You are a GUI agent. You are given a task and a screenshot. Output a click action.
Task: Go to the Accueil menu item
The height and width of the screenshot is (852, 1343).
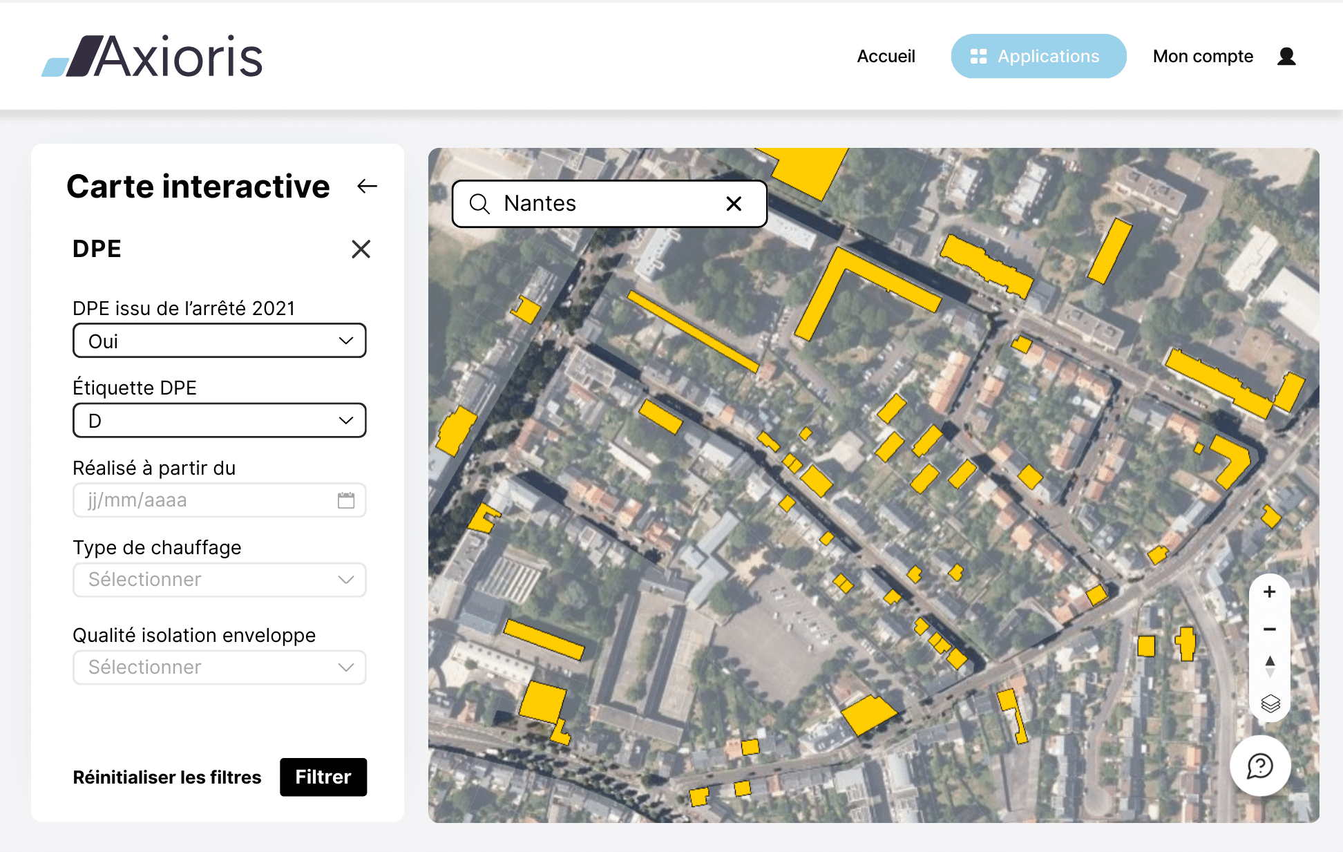click(x=886, y=56)
